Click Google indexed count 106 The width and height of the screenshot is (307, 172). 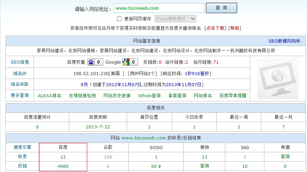tap(108, 157)
